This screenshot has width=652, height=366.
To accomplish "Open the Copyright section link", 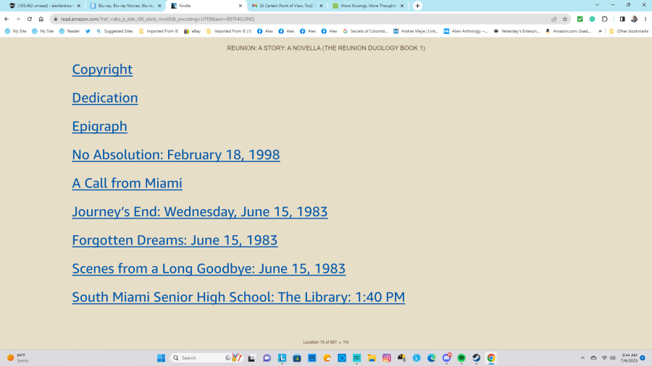I will coord(102,69).
